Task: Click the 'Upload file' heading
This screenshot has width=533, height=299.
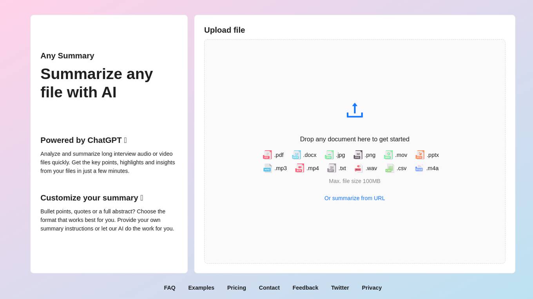Action: [225, 30]
